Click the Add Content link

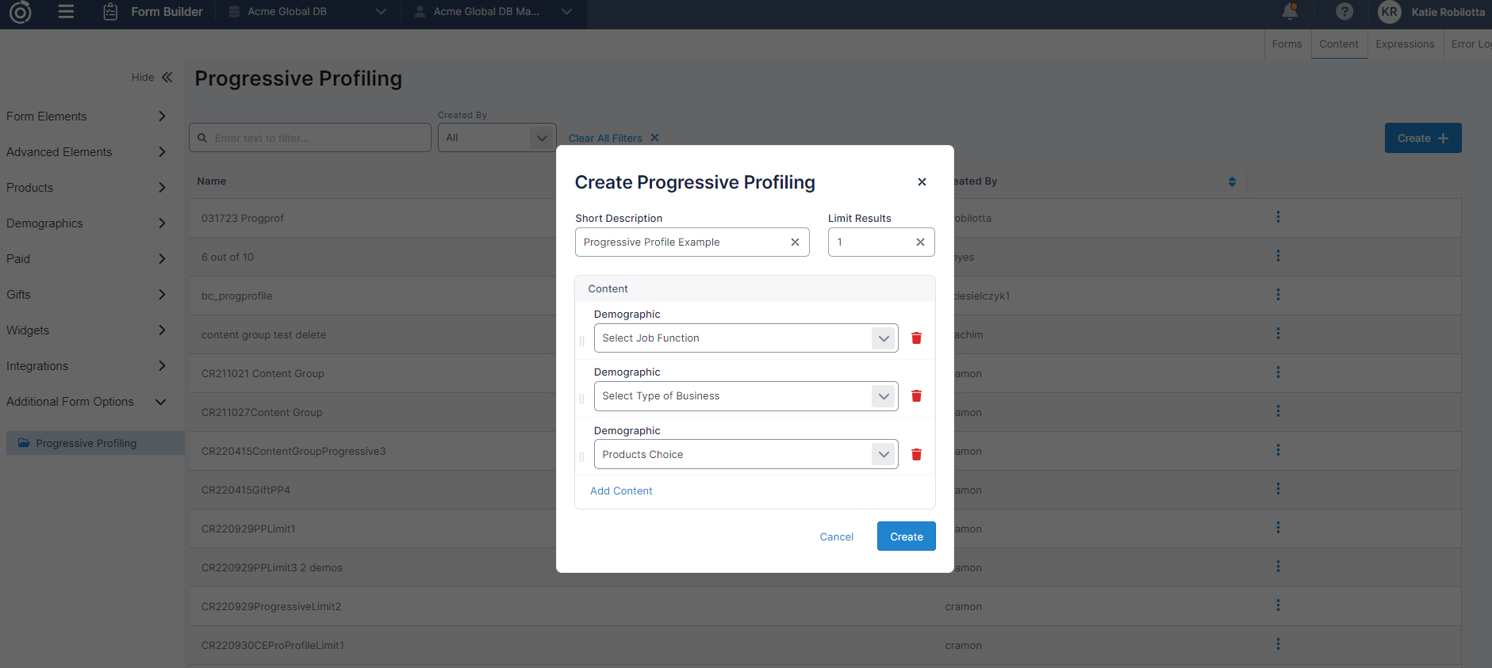tap(621, 491)
